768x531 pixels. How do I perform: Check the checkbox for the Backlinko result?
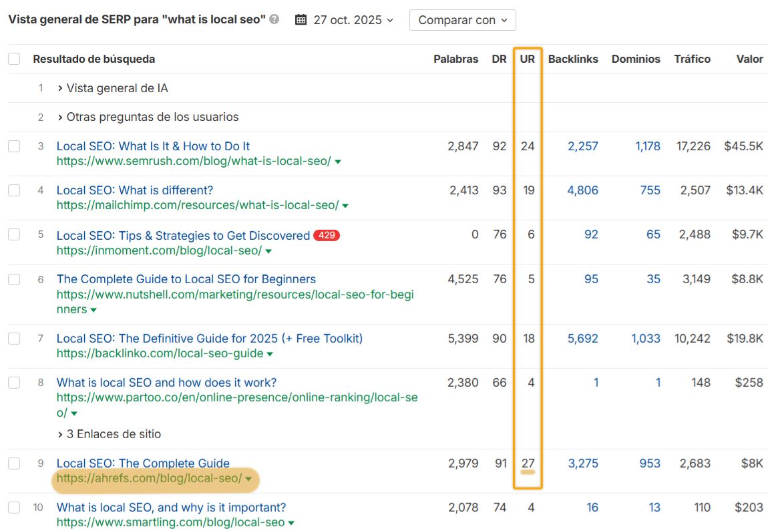click(14, 339)
